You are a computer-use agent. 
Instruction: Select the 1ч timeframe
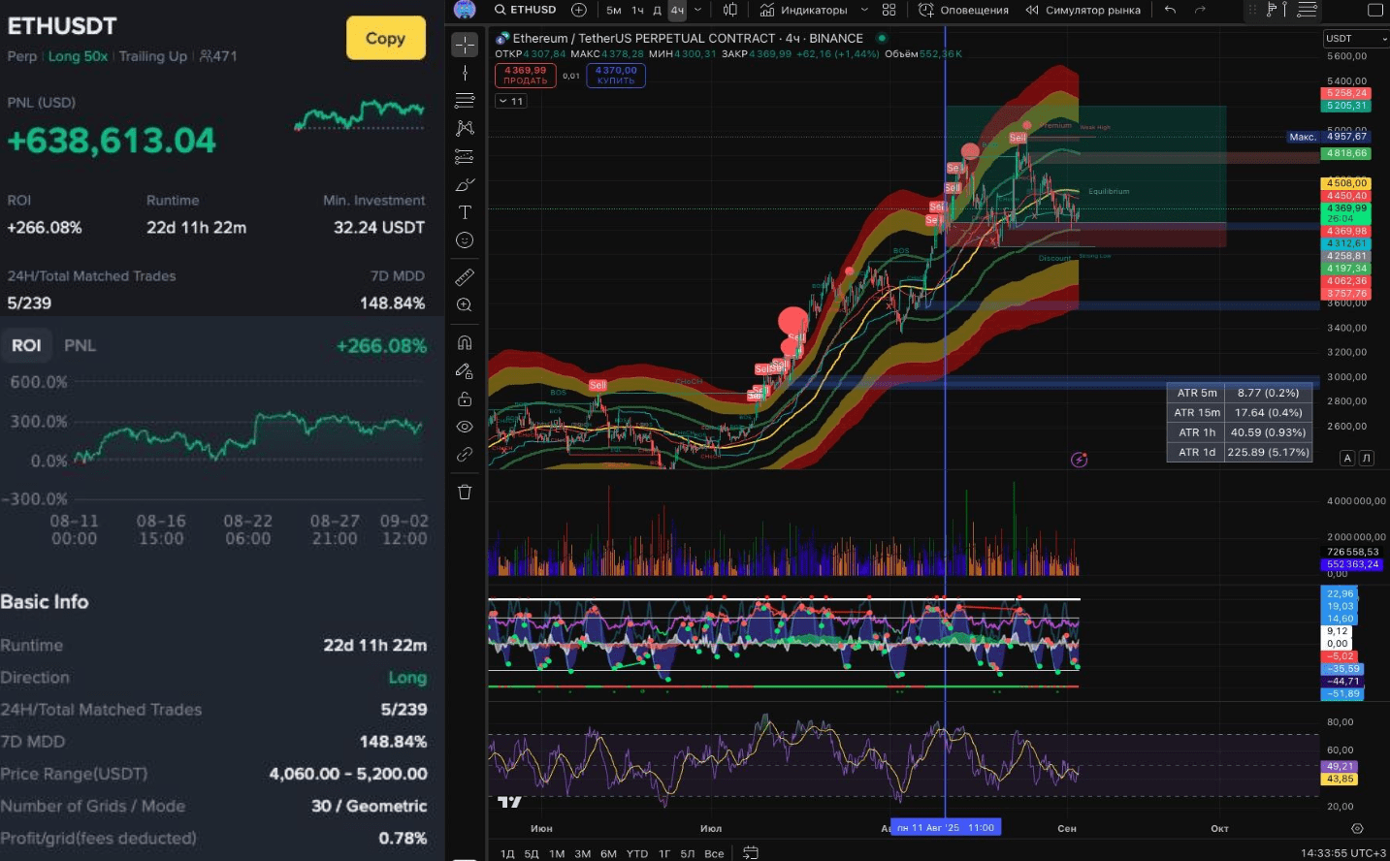point(637,10)
